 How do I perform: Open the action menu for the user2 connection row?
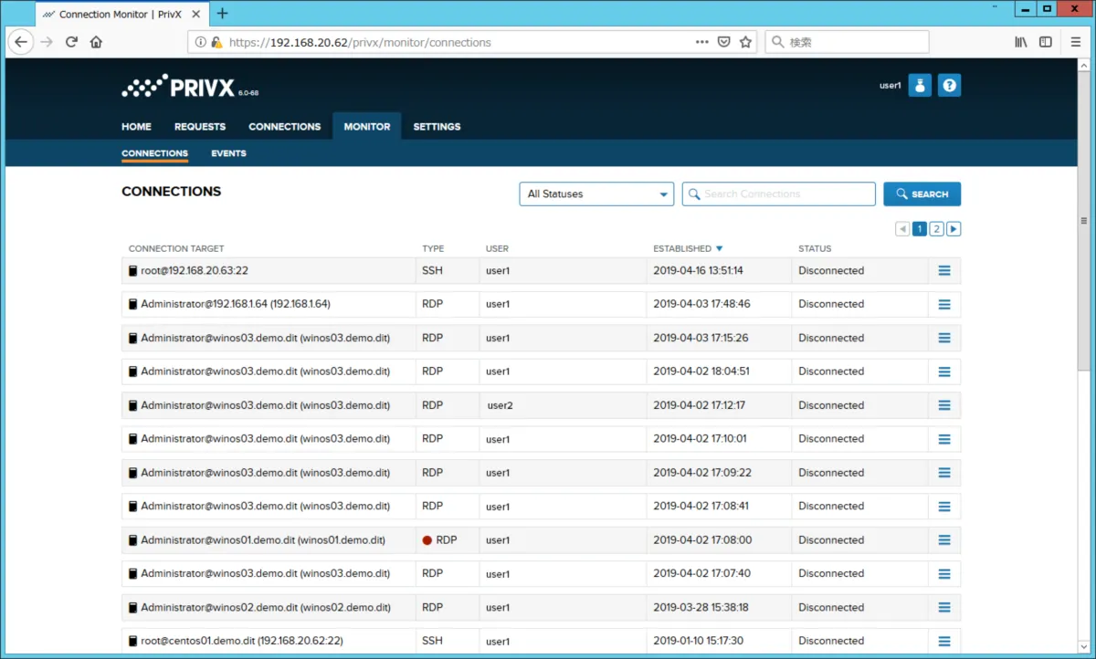point(944,405)
